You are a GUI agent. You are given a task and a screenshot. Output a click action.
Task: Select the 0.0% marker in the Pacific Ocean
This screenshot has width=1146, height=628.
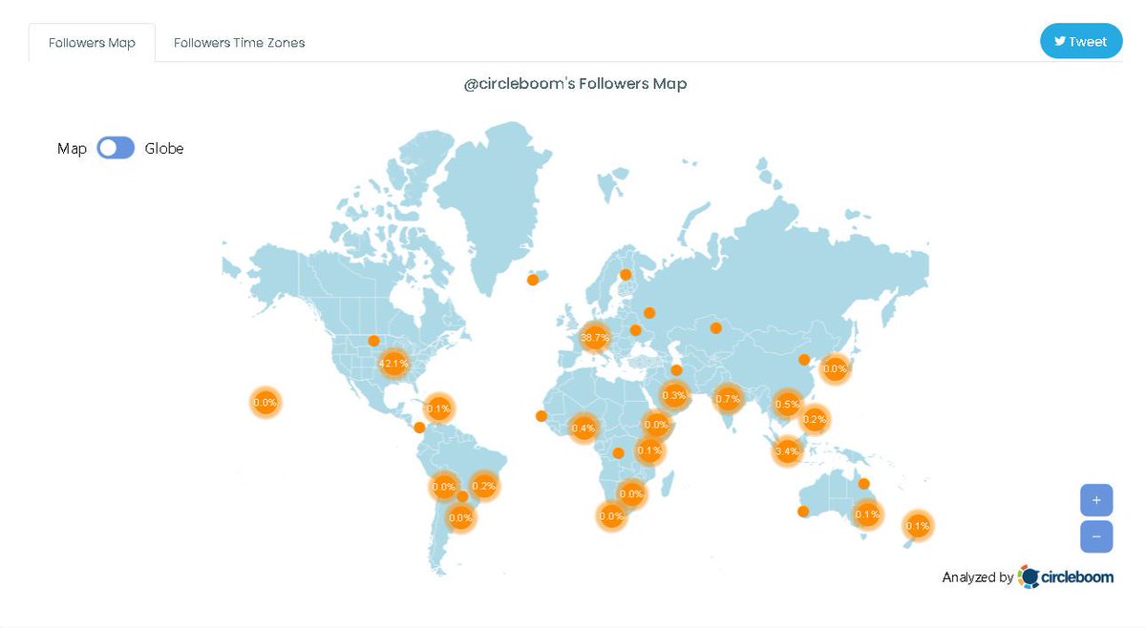click(x=265, y=403)
